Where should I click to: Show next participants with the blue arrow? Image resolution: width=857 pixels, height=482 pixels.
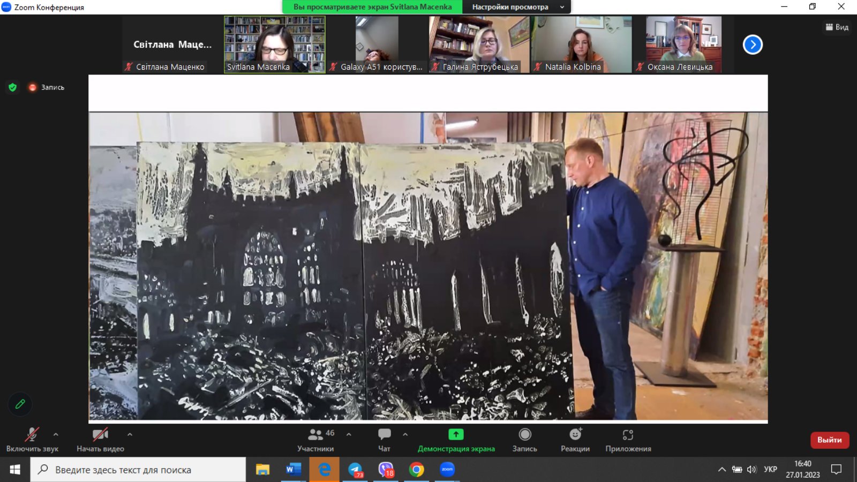point(753,44)
